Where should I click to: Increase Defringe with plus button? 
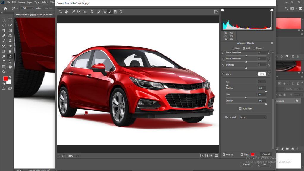tap(269, 65)
